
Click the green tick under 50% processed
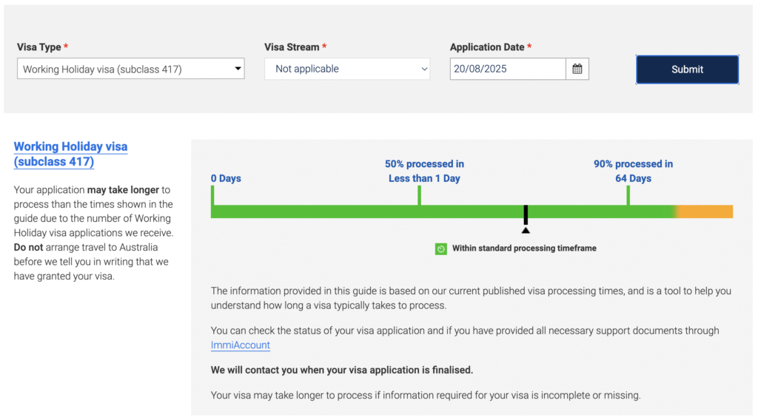pyautogui.click(x=419, y=195)
